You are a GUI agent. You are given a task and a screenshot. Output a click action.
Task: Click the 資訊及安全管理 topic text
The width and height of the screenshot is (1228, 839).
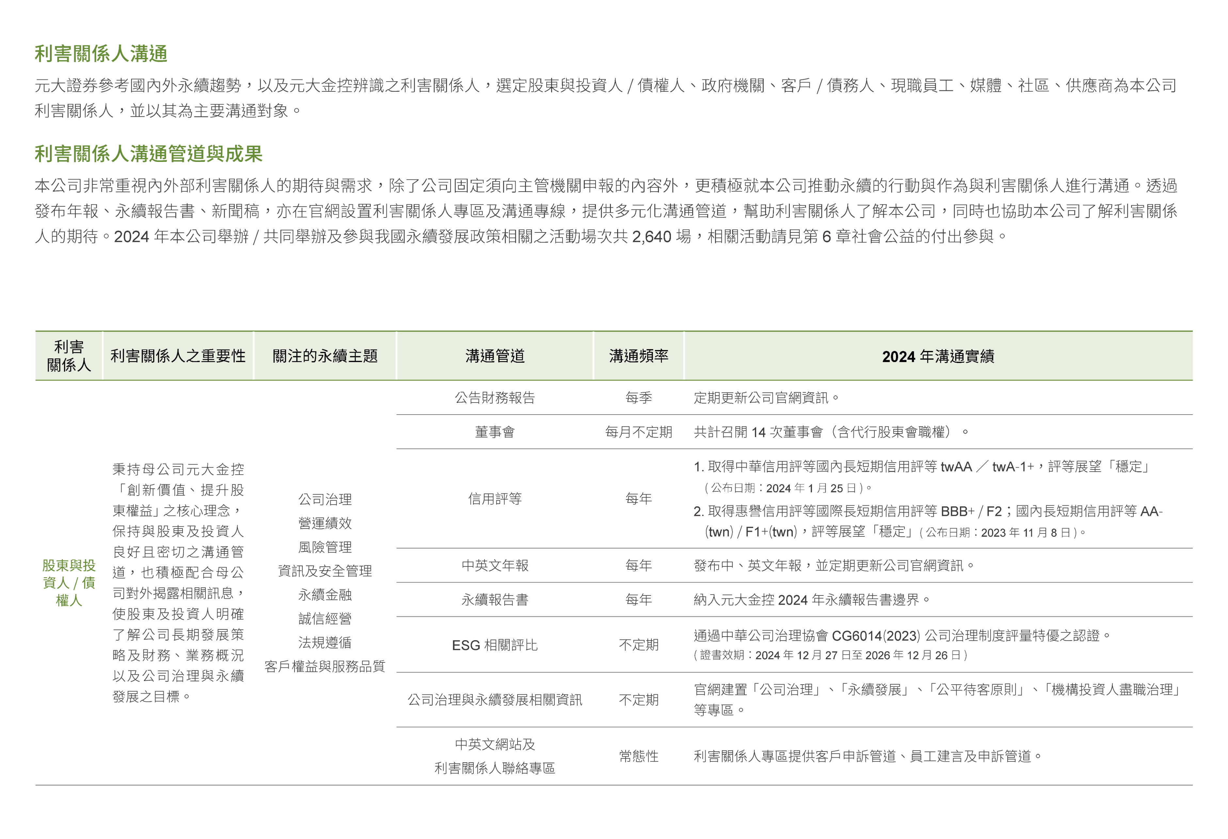[x=325, y=571]
